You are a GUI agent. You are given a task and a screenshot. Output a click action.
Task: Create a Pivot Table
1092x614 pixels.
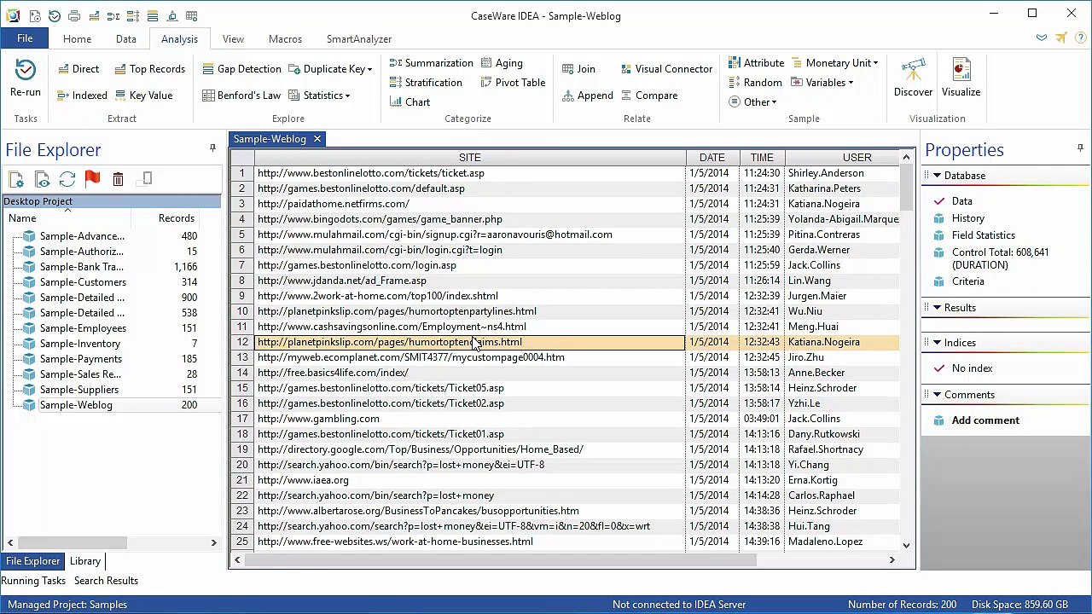click(x=513, y=83)
